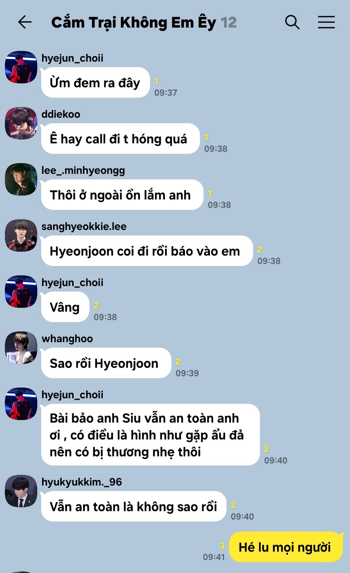
Task: Select yellow bubble 'Hé lu mọi người'
Action: click(286, 547)
